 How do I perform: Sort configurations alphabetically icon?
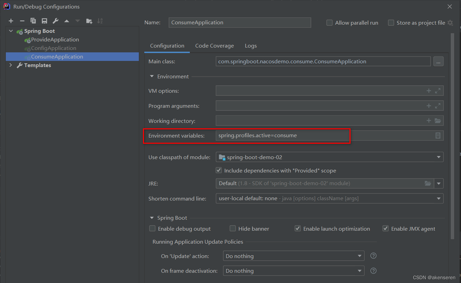100,21
